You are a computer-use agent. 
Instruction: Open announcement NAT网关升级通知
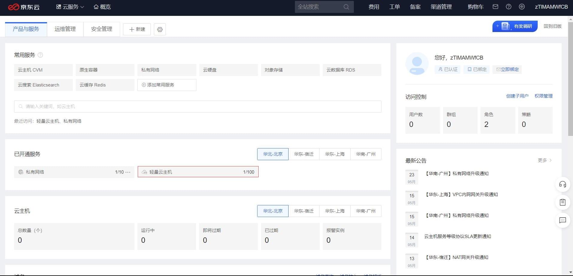click(456, 257)
